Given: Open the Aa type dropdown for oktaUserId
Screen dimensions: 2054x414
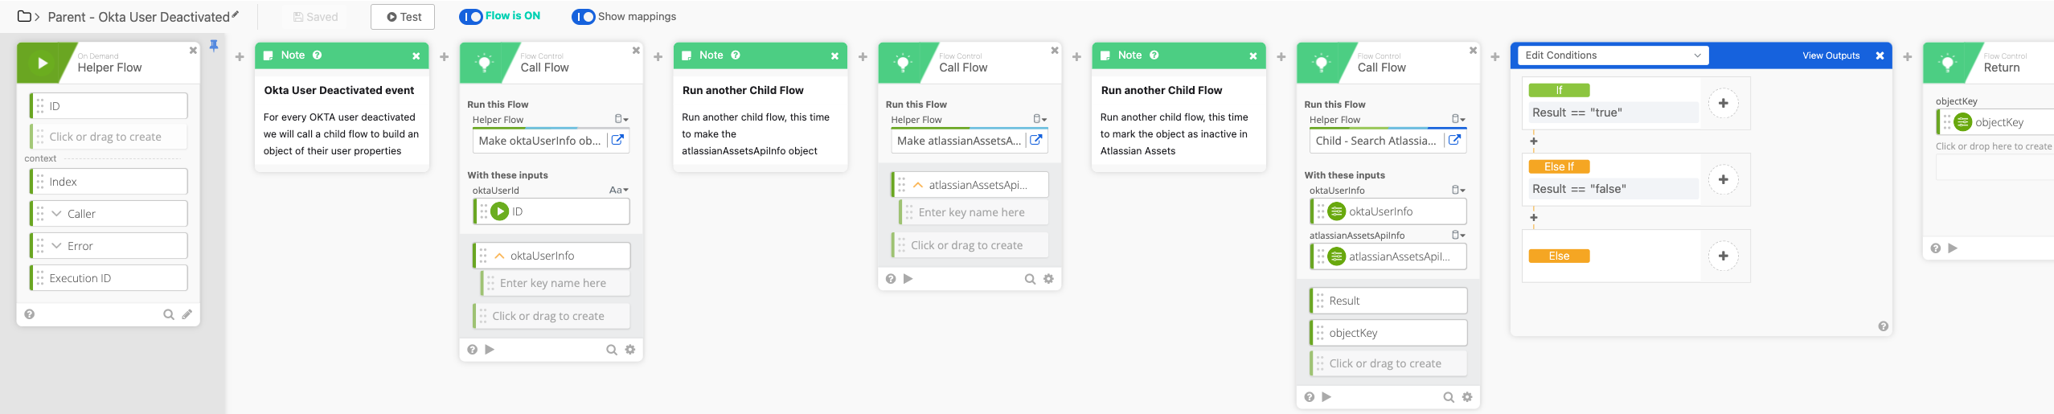Looking at the screenshot, I should click(x=618, y=191).
